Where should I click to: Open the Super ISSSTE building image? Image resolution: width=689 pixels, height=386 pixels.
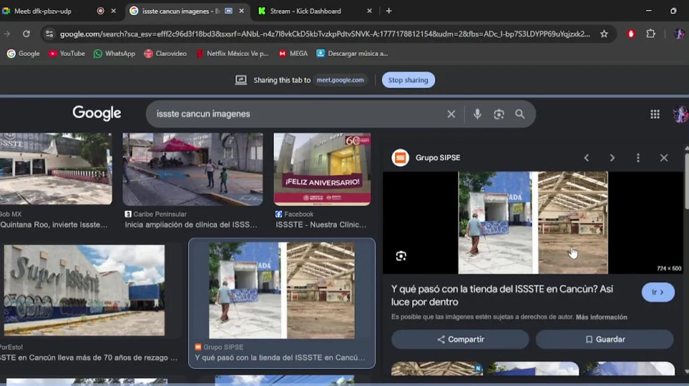click(84, 291)
